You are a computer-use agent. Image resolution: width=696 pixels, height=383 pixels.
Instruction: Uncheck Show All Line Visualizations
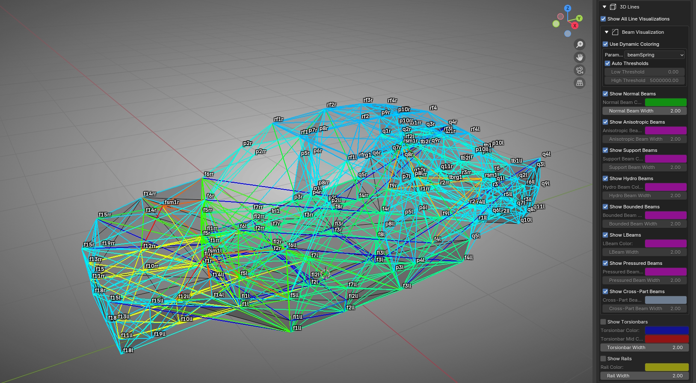(603, 19)
